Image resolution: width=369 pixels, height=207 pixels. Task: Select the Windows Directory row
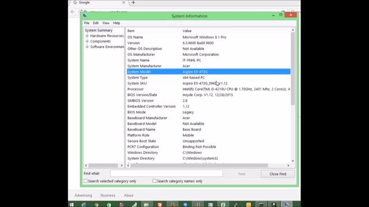209,152
